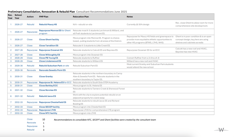
Task: Click 'Renovate' label in the summary totals
Action: (31, 123)
